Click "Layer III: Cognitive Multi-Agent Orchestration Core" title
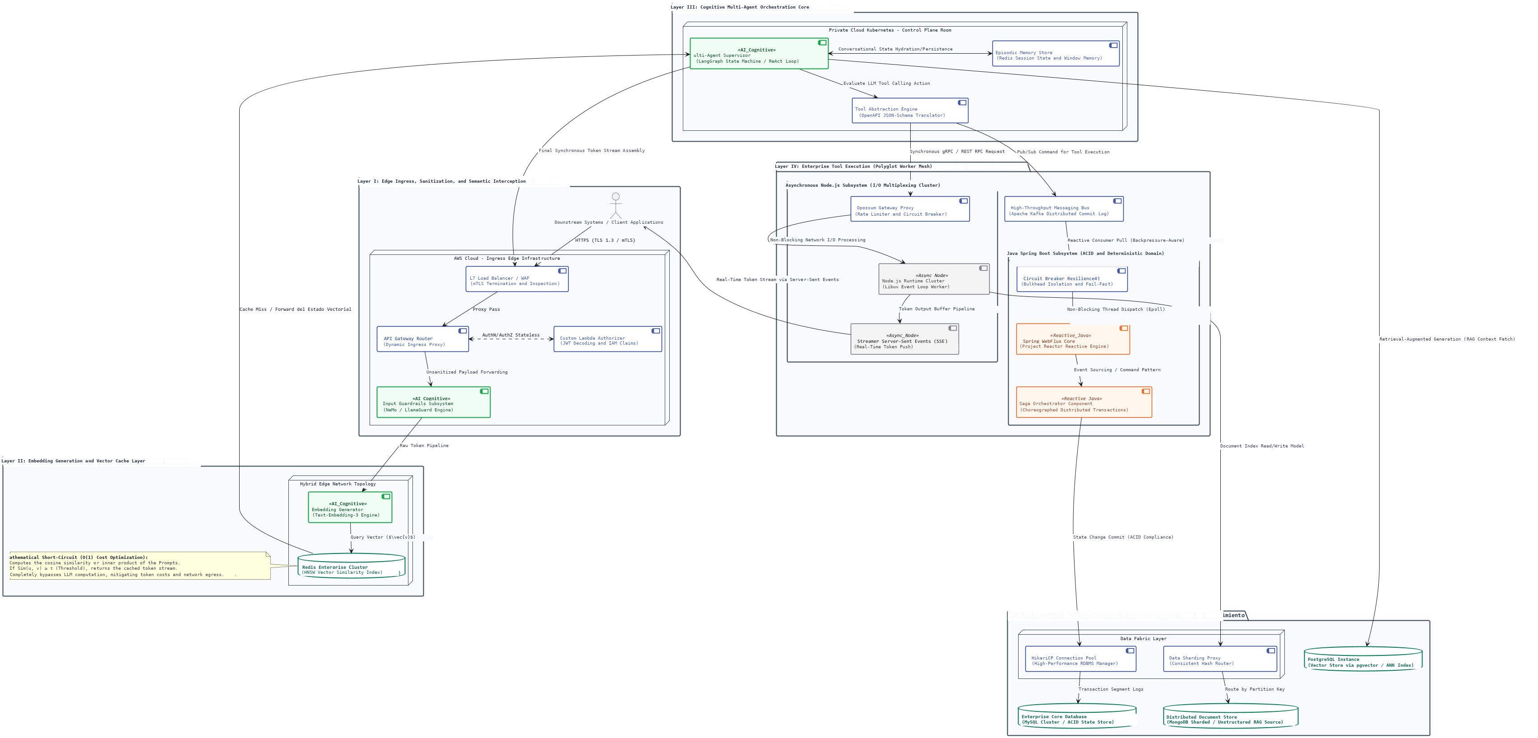The image size is (1538, 738). pos(740,7)
